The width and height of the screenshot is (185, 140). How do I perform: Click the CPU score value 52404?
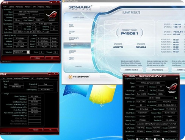point(141,47)
